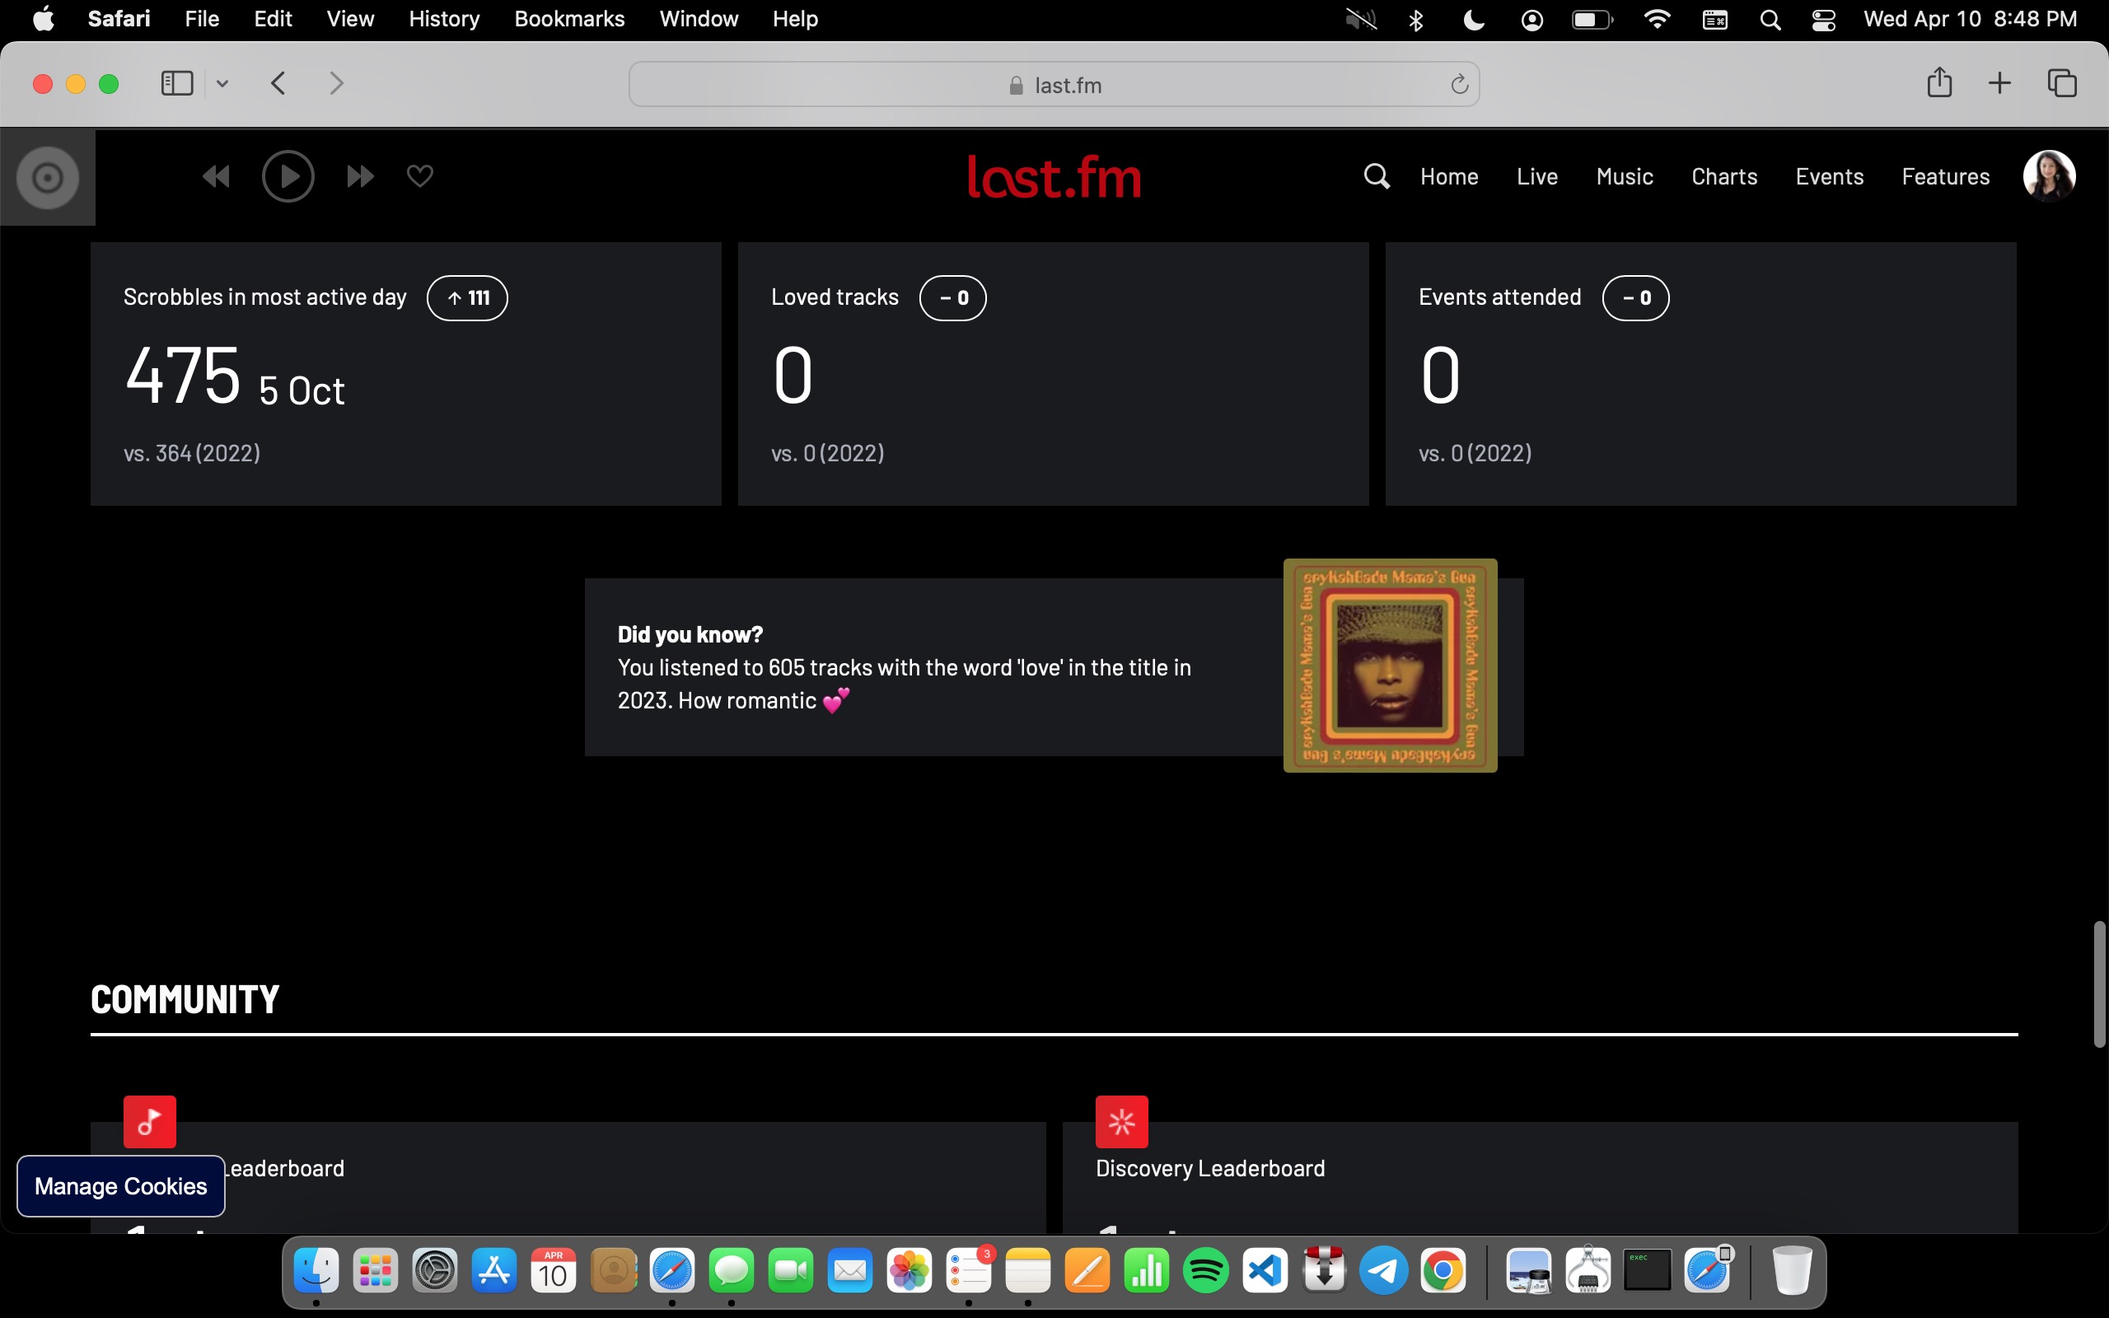Go back to previous page
The image size is (2109, 1318).
point(279,84)
